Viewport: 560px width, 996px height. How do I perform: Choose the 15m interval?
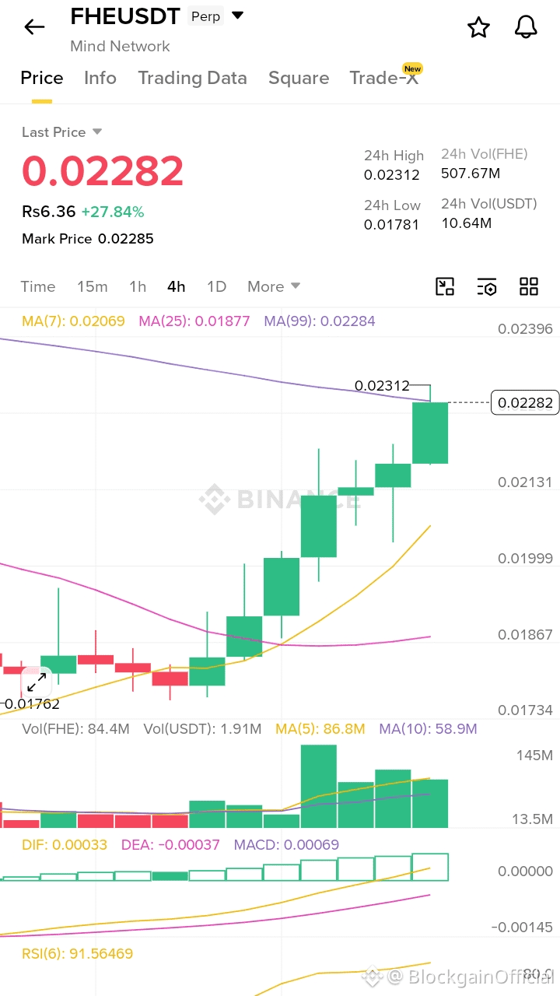pos(93,286)
